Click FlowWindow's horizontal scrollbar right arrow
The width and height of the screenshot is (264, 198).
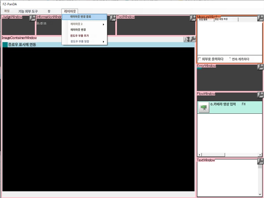pos(260,155)
